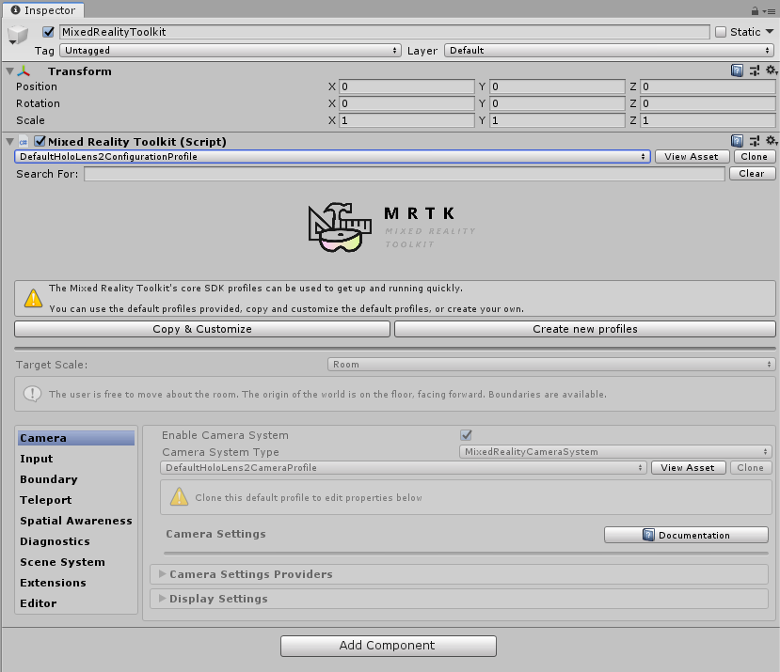The height and width of the screenshot is (672, 780).
Task: Click Rotation X value field
Action: click(406, 103)
